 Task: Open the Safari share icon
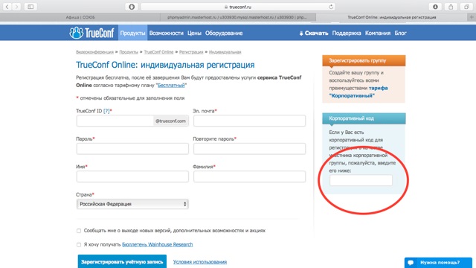pos(451,7)
